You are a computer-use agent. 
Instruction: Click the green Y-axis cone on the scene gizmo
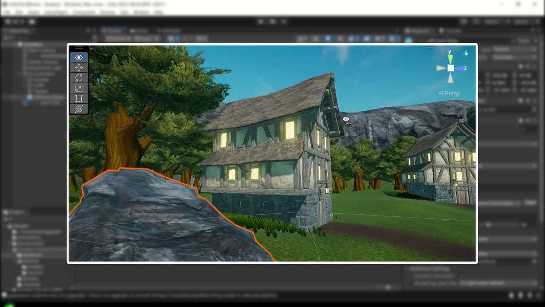click(450, 58)
